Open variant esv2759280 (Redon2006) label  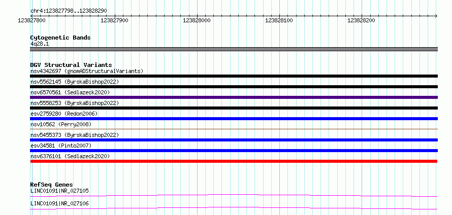pos(64,114)
